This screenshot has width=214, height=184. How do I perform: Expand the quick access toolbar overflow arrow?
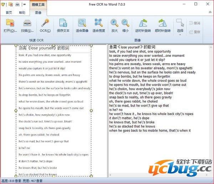[x=24, y=5]
